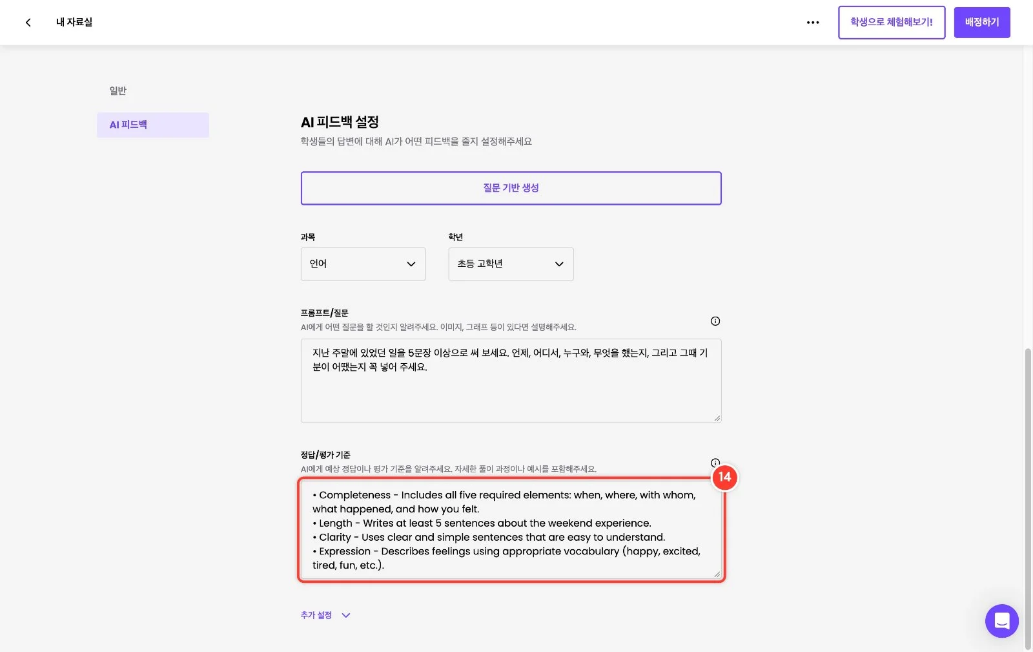The image size is (1033, 652).
Task: Expand the 추가 설정 section
Action: coord(325,615)
